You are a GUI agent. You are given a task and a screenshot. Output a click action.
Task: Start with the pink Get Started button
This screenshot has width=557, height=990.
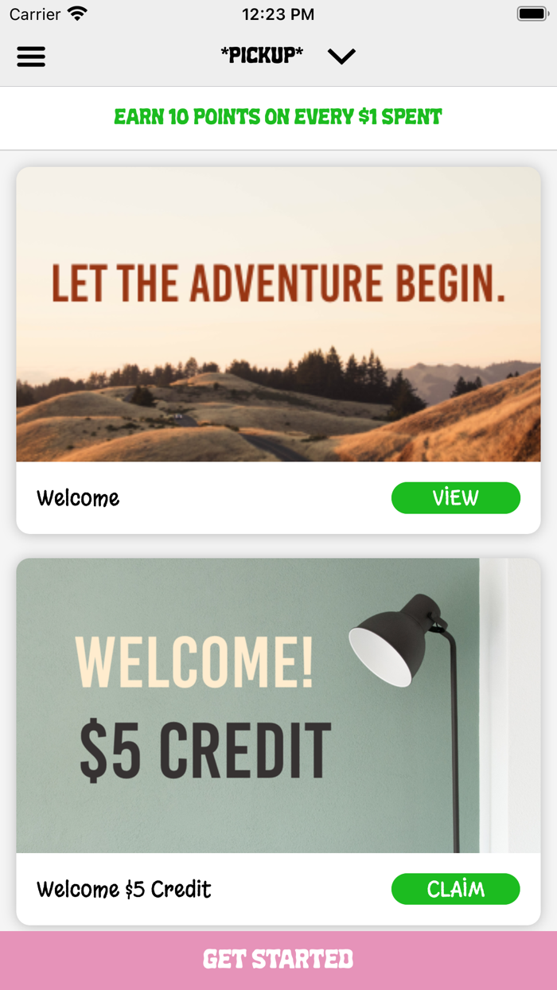pos(278,961)
